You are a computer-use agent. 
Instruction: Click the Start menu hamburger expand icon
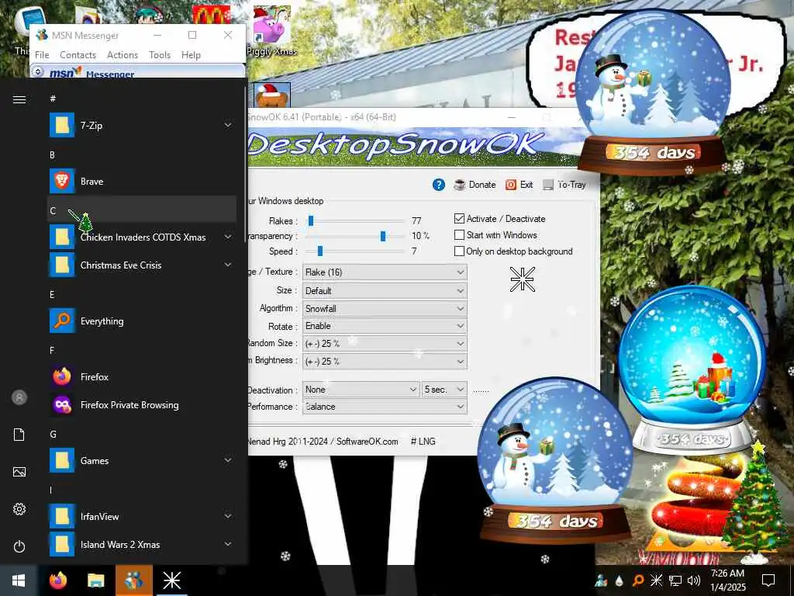tap(19, 99)
